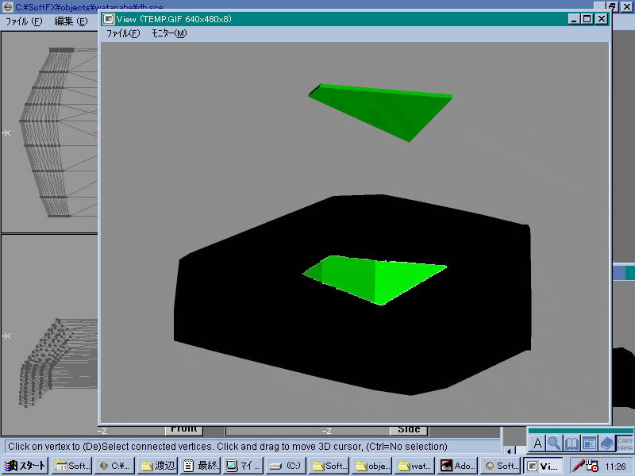Click the View window title bar icon

pyautogui.click(x=110, y=18)
